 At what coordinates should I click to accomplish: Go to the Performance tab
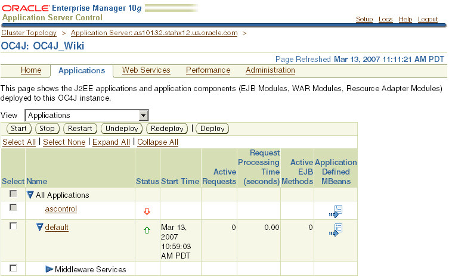tap(208, 70)
